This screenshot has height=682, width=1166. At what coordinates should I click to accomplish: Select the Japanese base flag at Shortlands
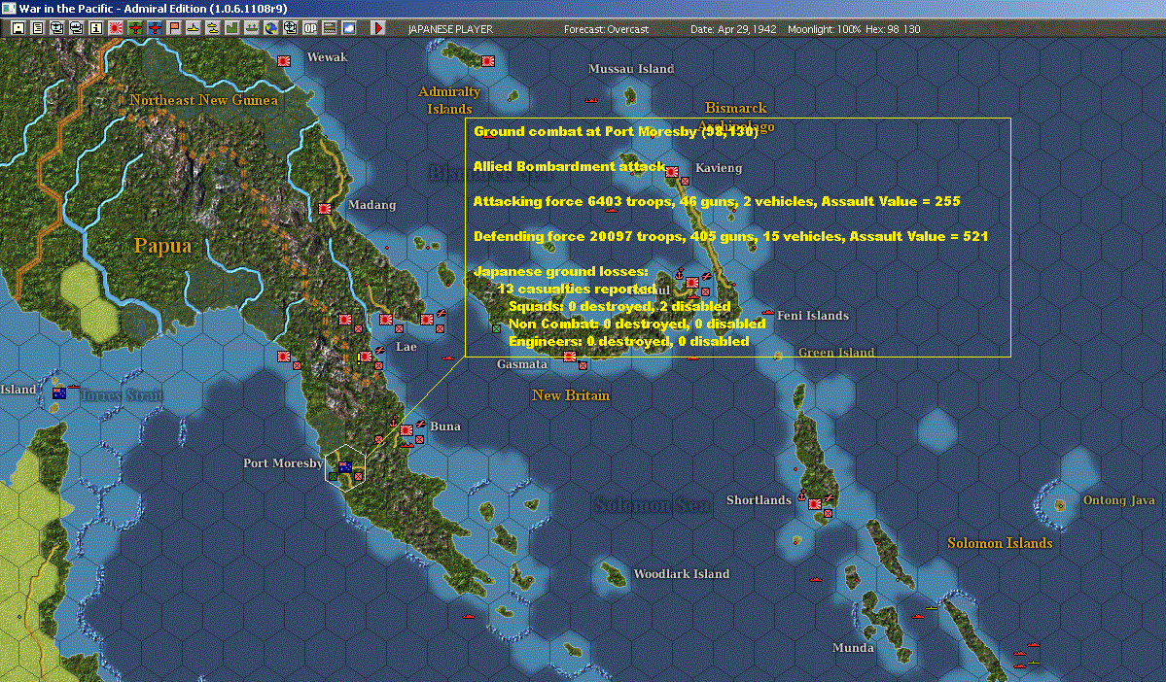[x=815, y=503]
